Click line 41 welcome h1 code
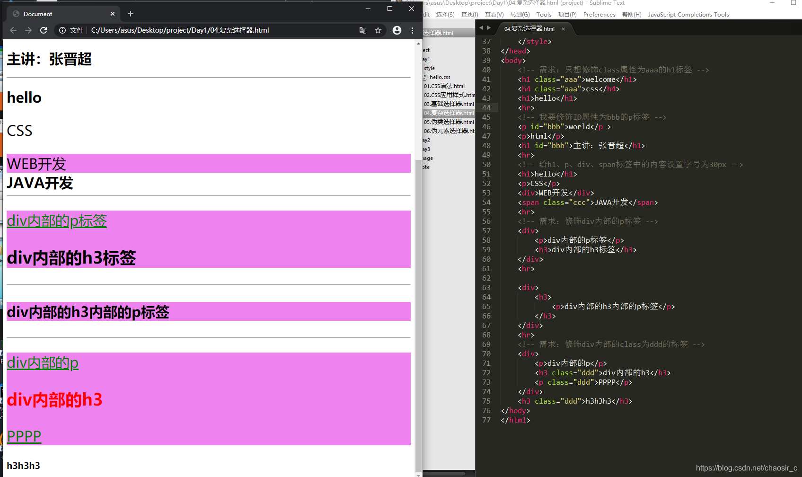 coord(577,79)
